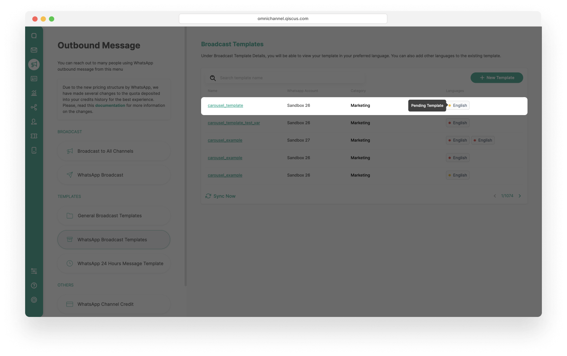
Task: Open the connected-nodes integration sidebar icon
Action: (34, 108)
